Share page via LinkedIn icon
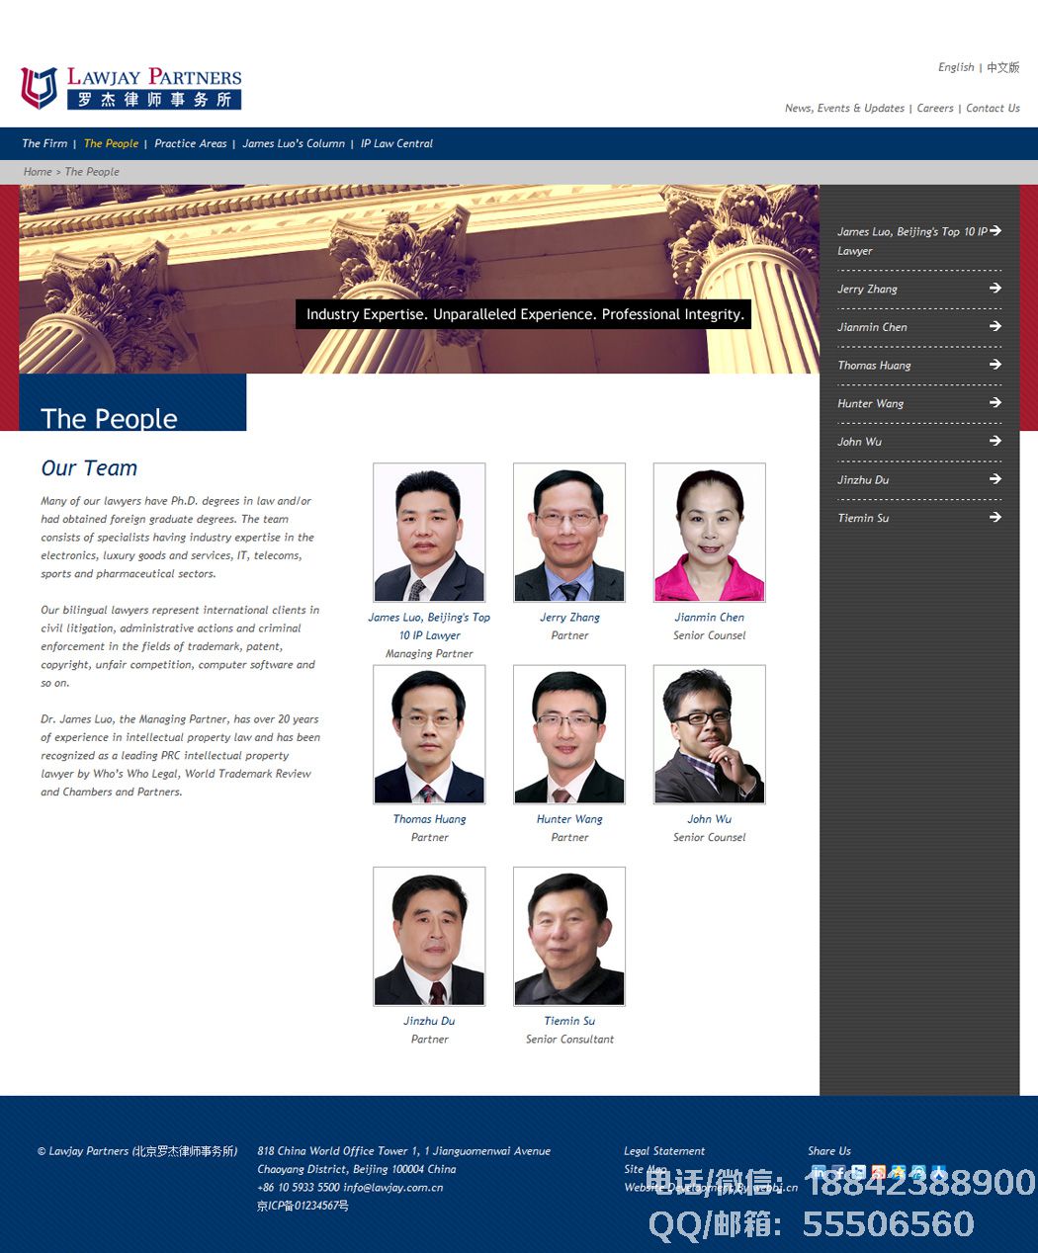This screenshot has width=1038, height=1253. click(x=819, y=1173)
